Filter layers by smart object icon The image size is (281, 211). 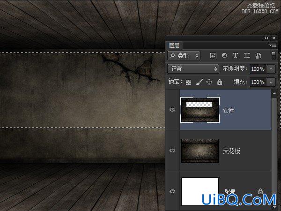coord(258,56)
